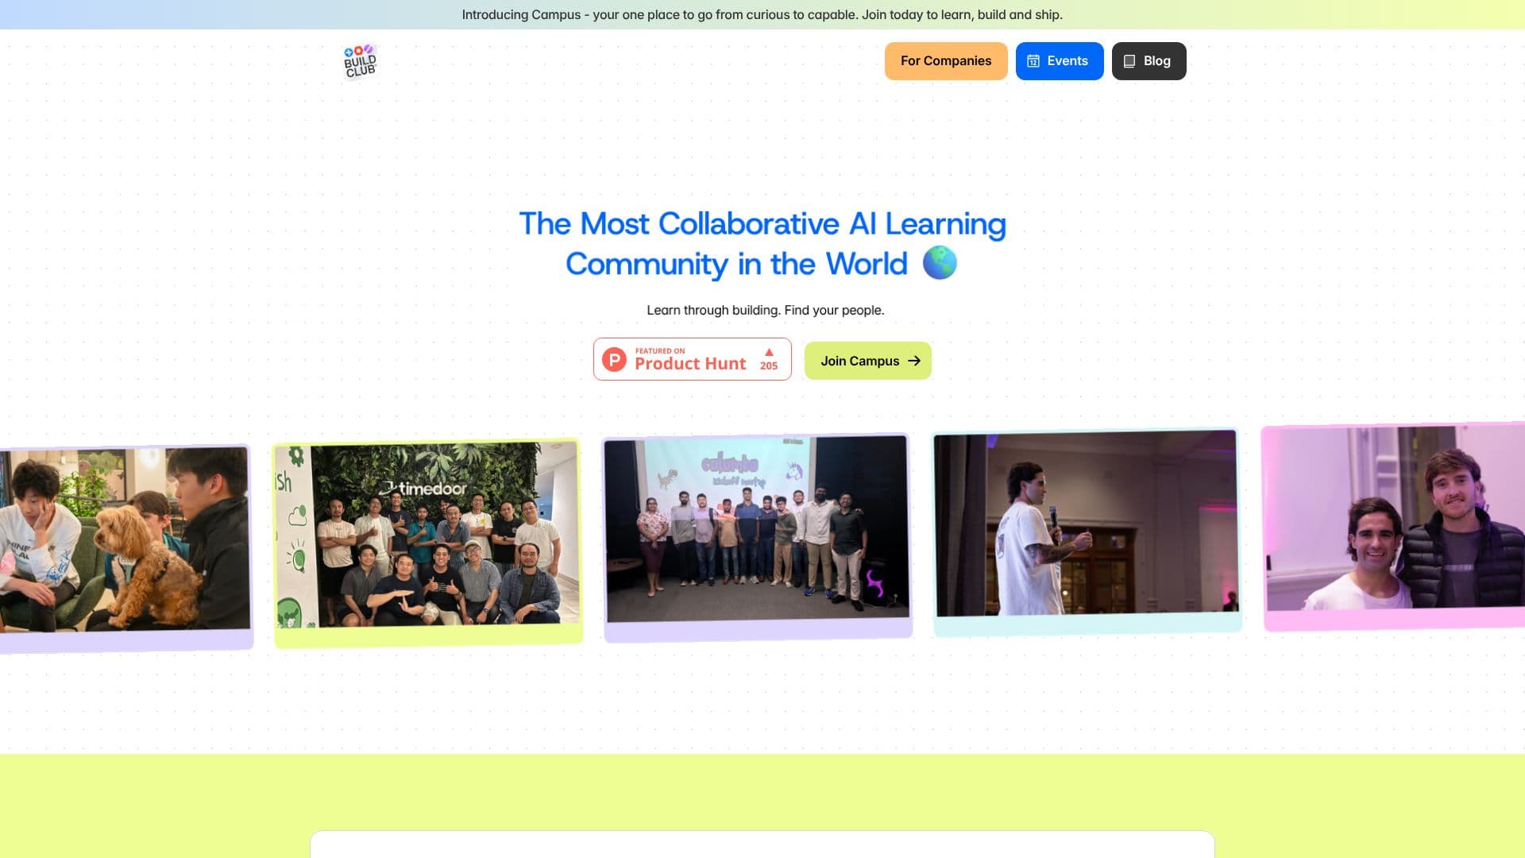Click the Introducing Campus announcement banner

[762, 14]
